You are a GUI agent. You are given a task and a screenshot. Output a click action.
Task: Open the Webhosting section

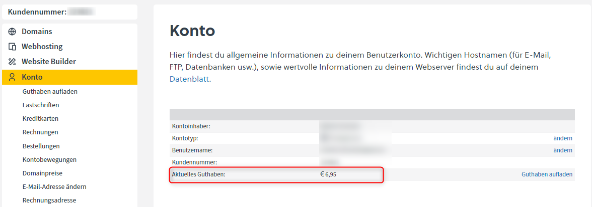[42, 47]
